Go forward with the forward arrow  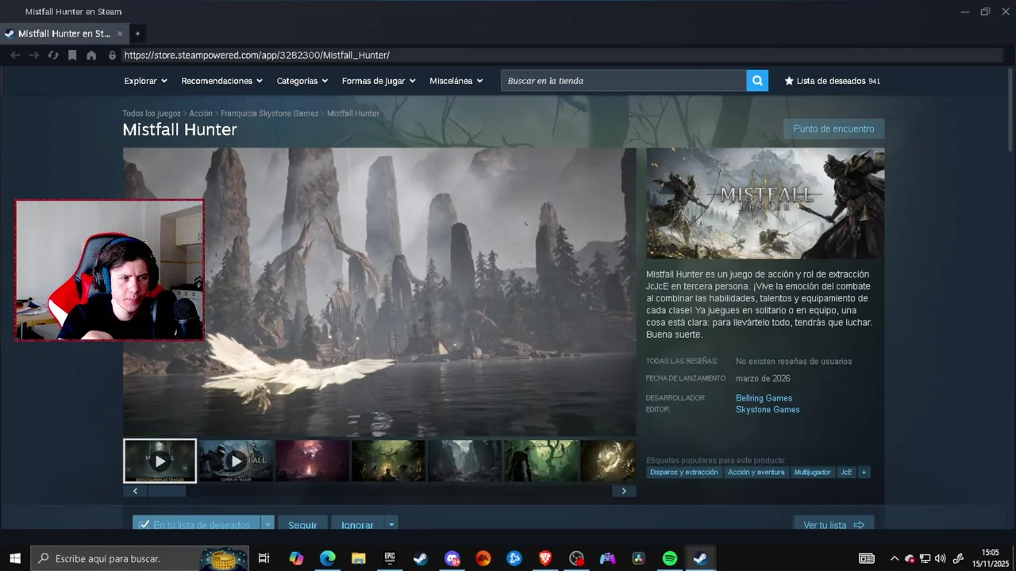point(34,56)
